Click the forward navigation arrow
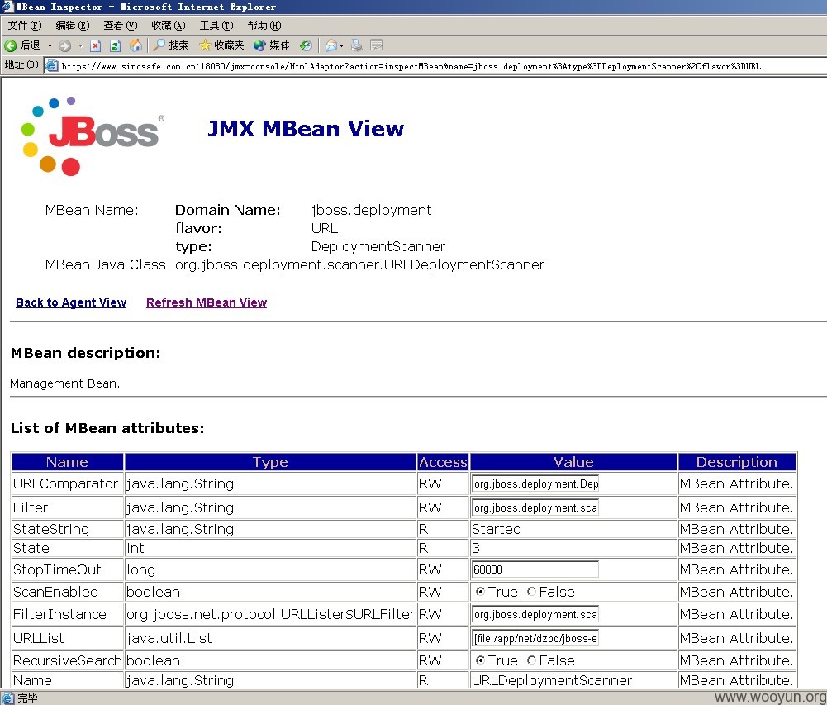The image size is (827, 705). coord(65,46)
